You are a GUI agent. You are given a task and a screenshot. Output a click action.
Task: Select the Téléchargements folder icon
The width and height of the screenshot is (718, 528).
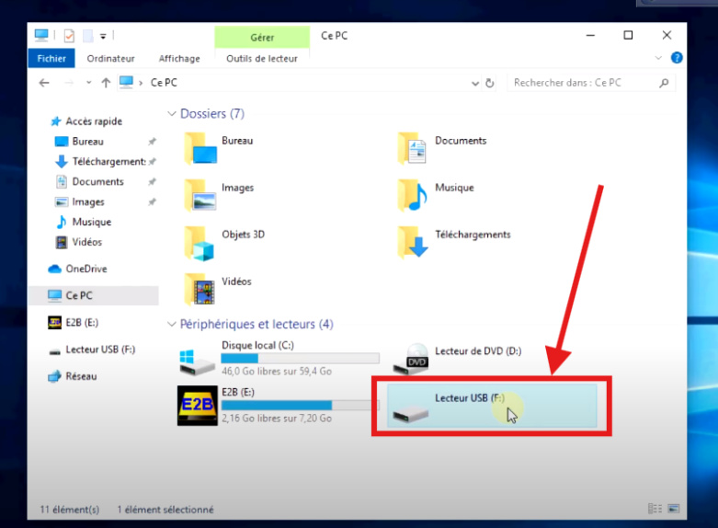click(x=412, y=242)
